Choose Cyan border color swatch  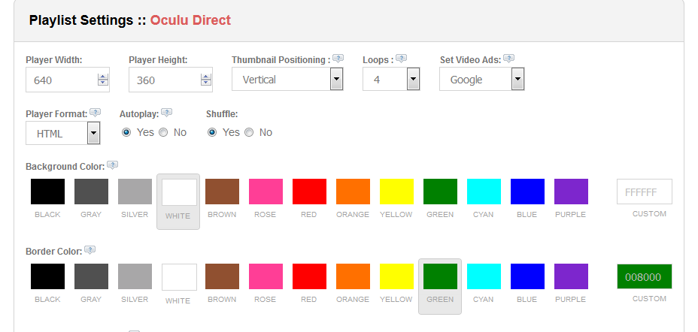click(484, 276)
